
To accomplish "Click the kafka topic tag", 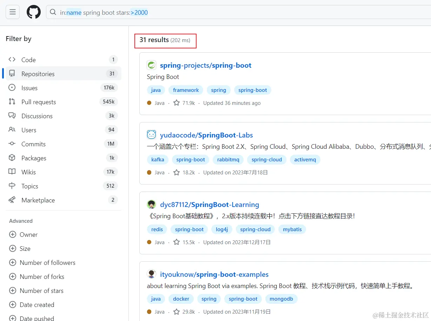I will (158, 160).
